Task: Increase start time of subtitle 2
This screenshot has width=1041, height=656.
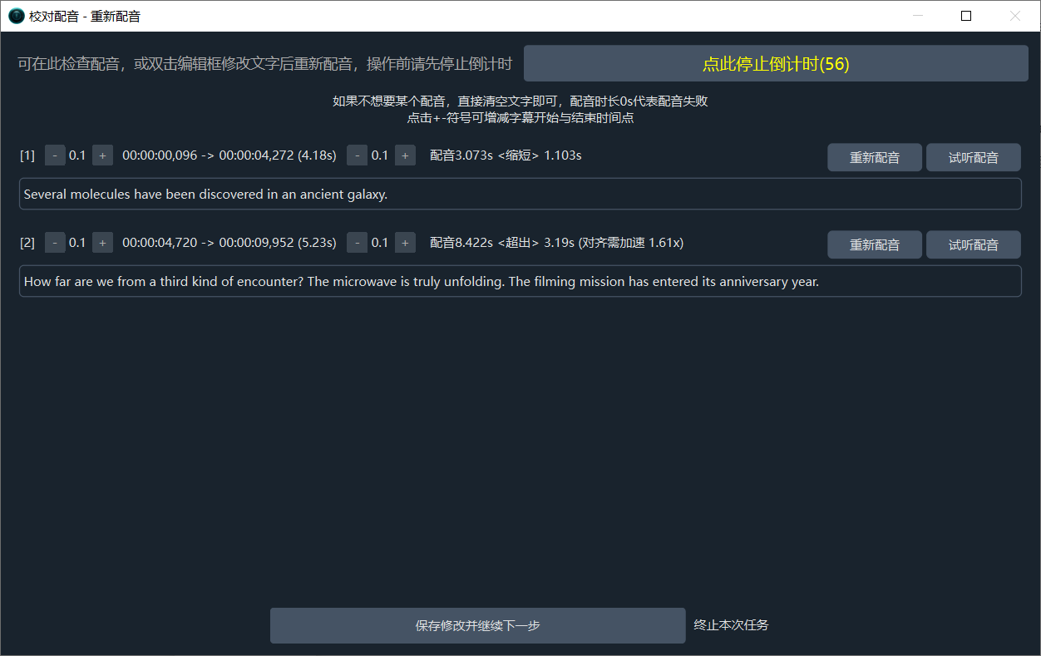Action: point(102,243)
